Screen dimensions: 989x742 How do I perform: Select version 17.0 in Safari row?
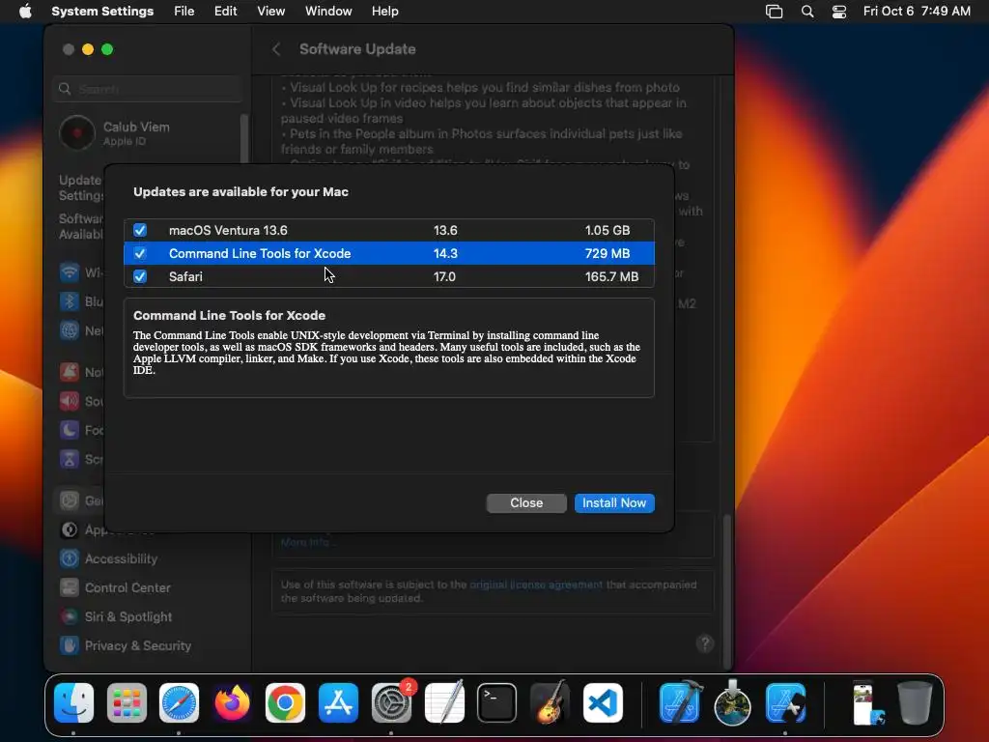click(x=444, y=276)
